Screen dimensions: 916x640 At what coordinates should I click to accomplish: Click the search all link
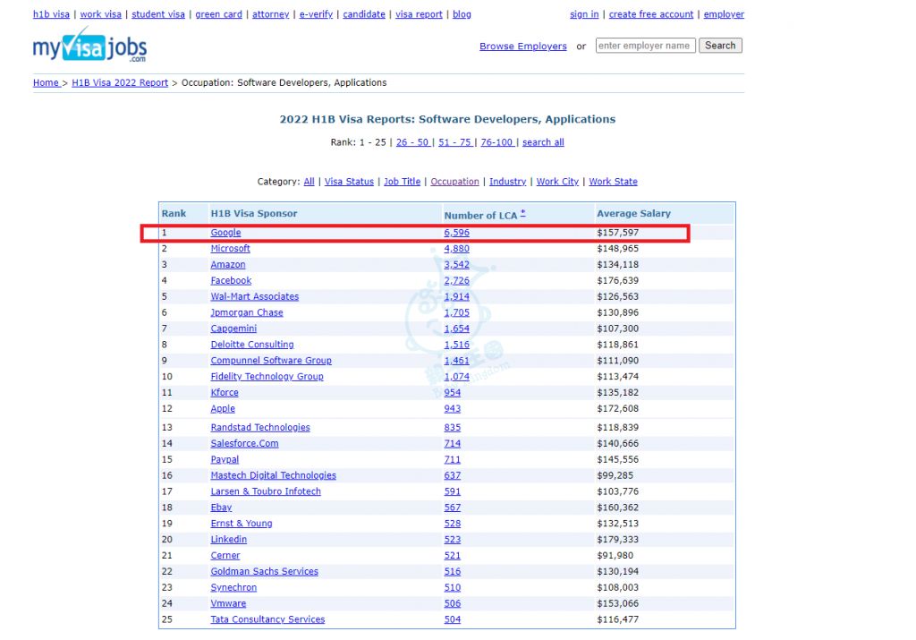(x=543, y=142)
